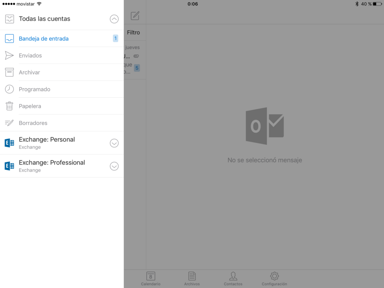Switch to the Archivos tab

click(x=192, y=278)
